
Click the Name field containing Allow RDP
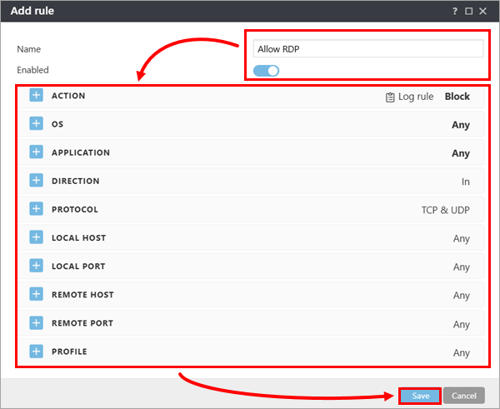tap(367, 49)
